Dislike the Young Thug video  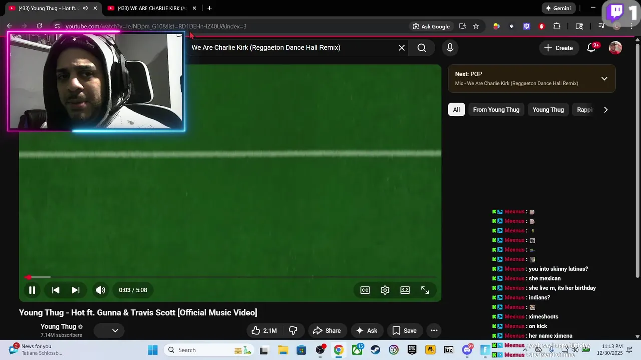[293, 330]
